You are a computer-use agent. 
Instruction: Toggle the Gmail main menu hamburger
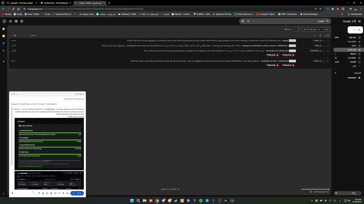pos(359,21)
